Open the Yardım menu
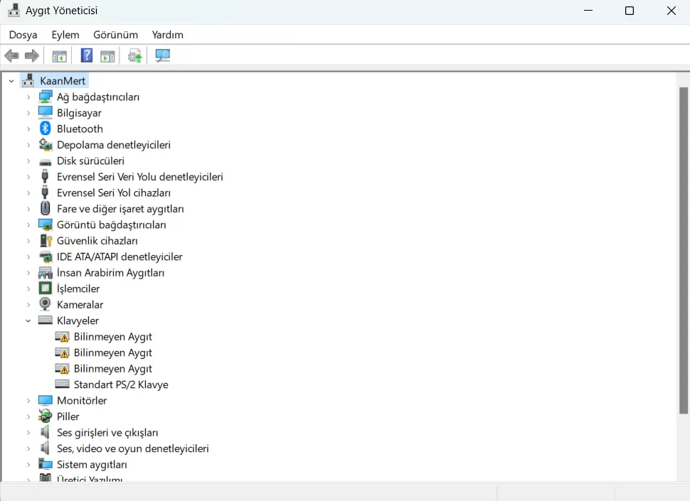Image resolution: width=690 pixels, height=501 pixels. click(x=168, y=35)
